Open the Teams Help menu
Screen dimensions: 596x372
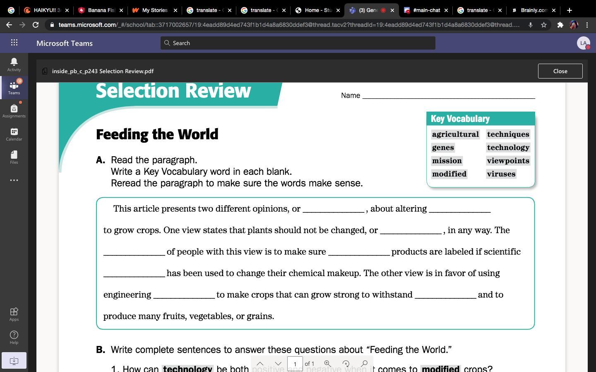[14, 337]
